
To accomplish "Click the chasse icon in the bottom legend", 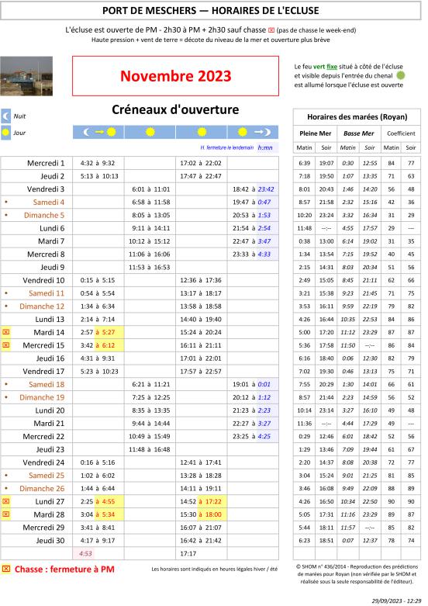I will click(5, 569).
